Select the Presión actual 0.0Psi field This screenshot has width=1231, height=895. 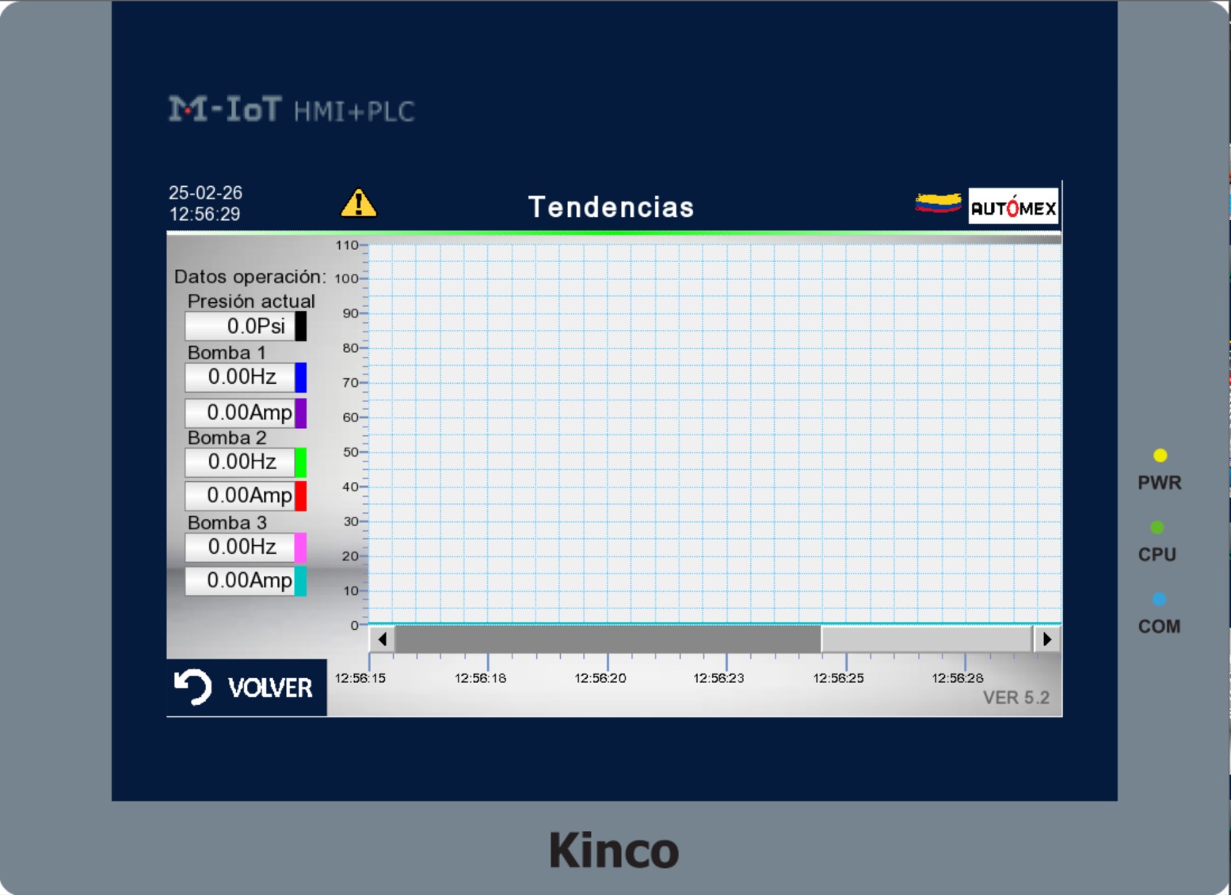pyautogui.click(x=240, y=326)
